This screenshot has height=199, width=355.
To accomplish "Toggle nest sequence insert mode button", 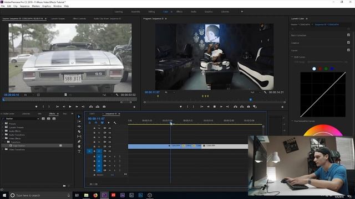I will coord(90,123).
